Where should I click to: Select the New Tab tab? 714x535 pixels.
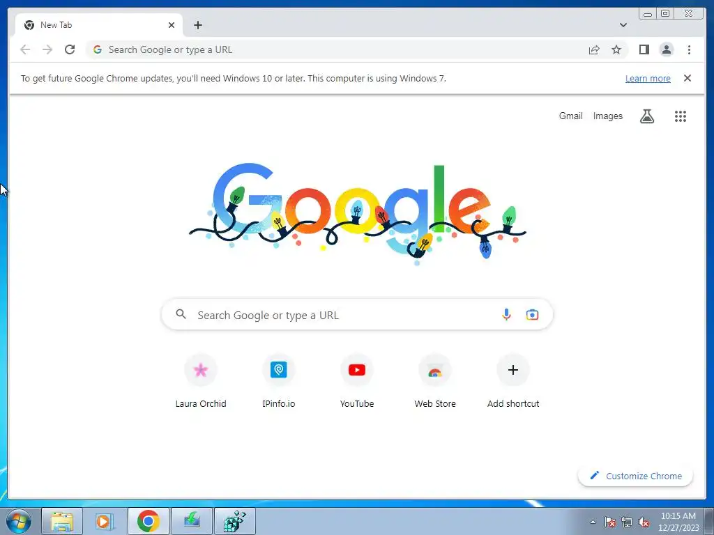pos(99,25)
